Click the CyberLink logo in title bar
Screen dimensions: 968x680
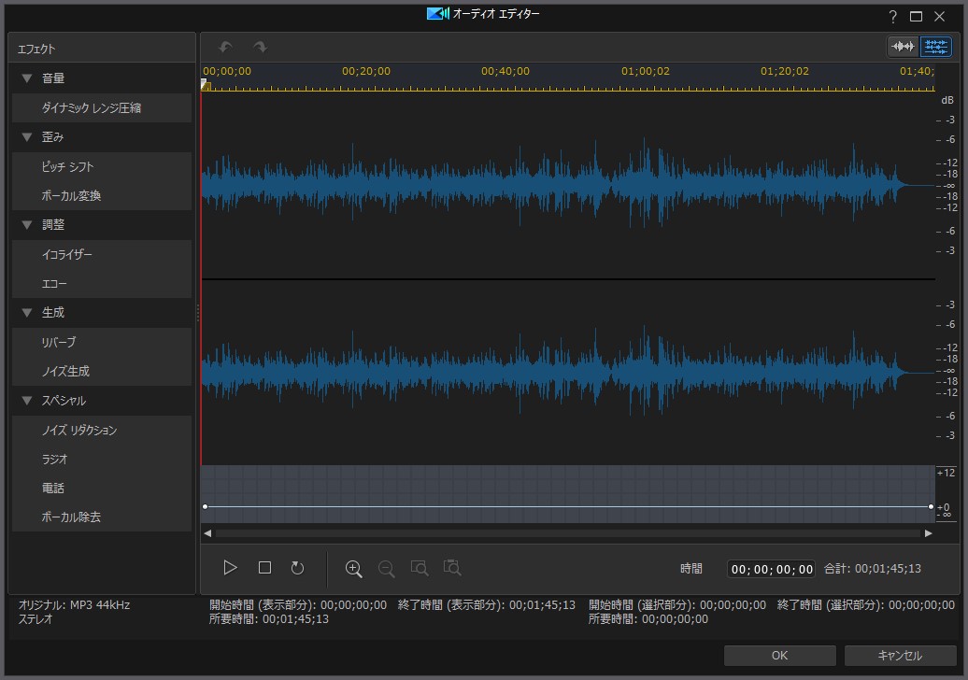click(x=437, y=14)
